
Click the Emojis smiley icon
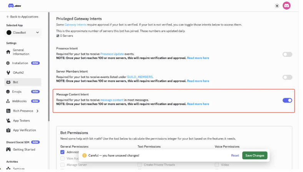(x=8, y=92)
